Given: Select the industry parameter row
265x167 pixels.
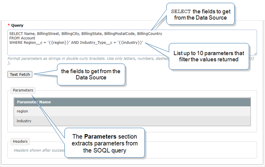Looking at the screenshot, I should click(132, 121).
